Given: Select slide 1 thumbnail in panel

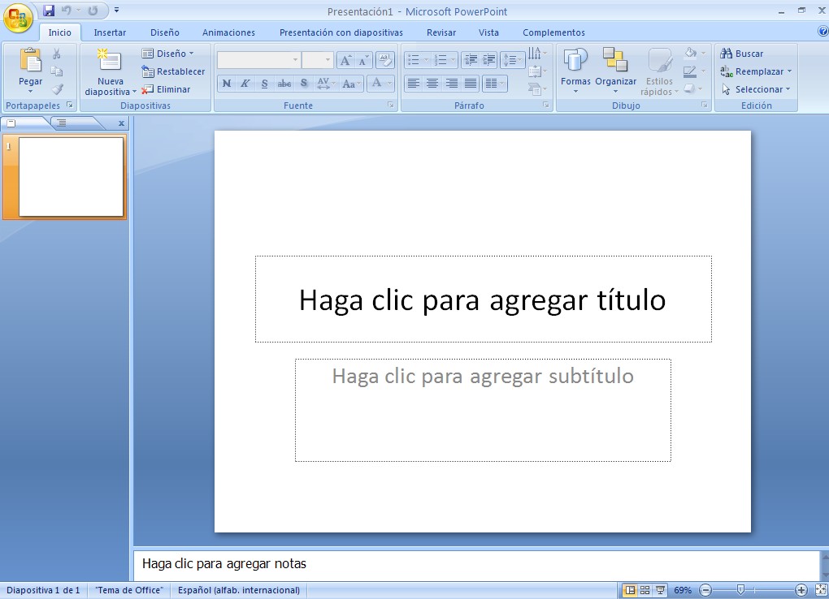Looking at the screenshot, I should (x=71, y=177).
